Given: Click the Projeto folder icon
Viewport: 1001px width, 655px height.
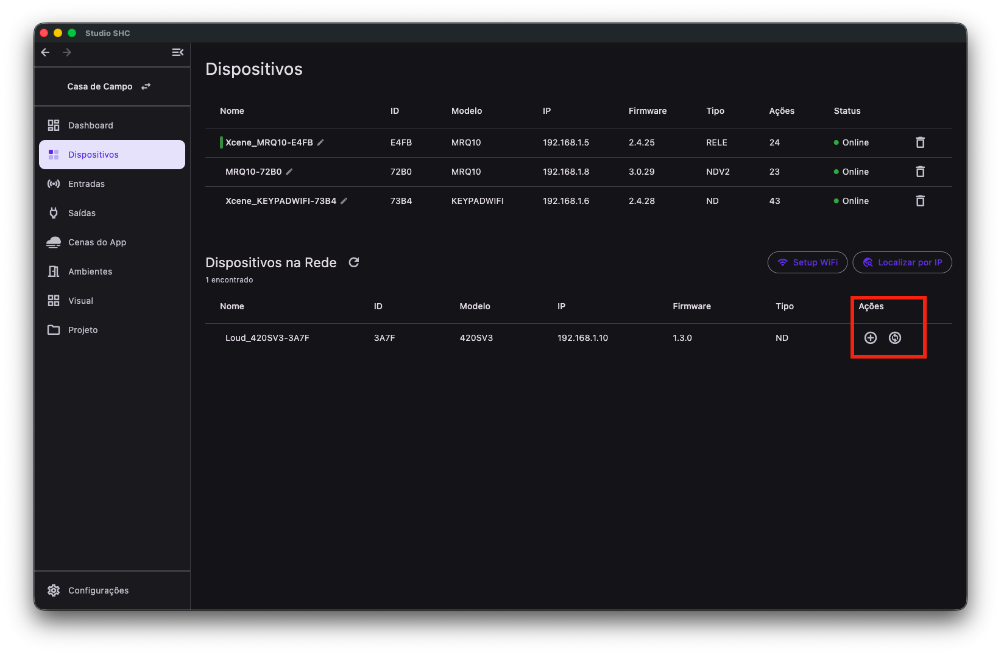Looking at the screenshot, I should [x=54, y=330].
